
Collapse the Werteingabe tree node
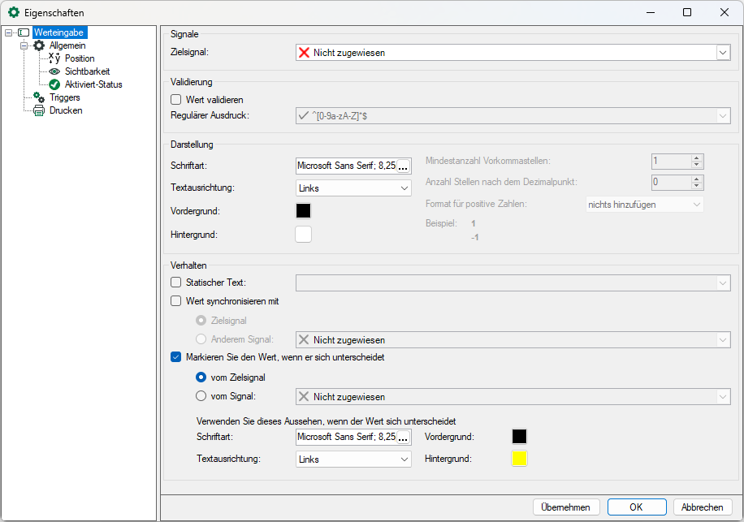[x=8, y=32]
